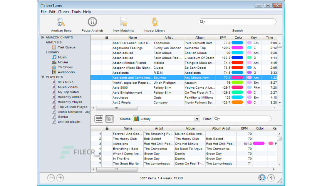
Task: Sort upper table by Artist column
Action: [x=169, y=38]
